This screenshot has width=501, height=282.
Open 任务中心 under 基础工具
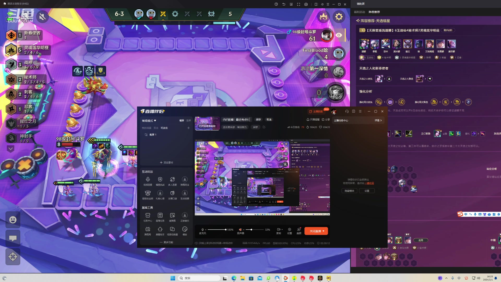point(148,217)
